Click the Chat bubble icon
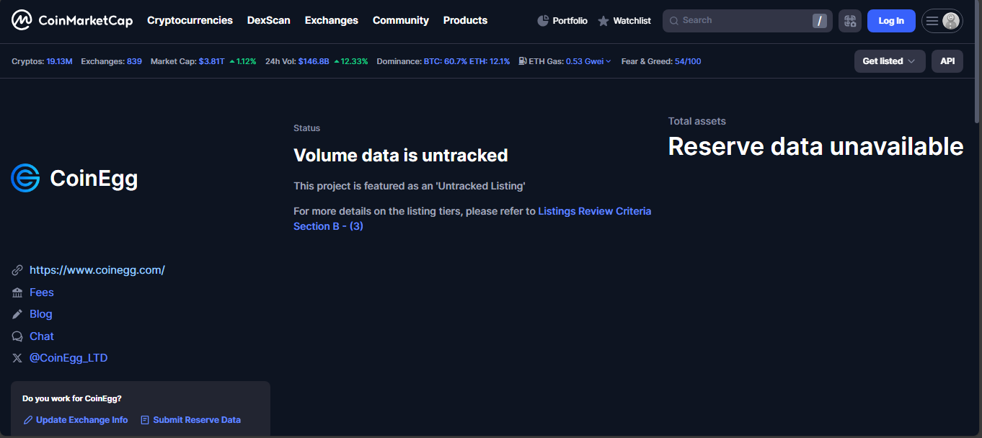Screen dimensions: 982x438 tap(17, 336)
